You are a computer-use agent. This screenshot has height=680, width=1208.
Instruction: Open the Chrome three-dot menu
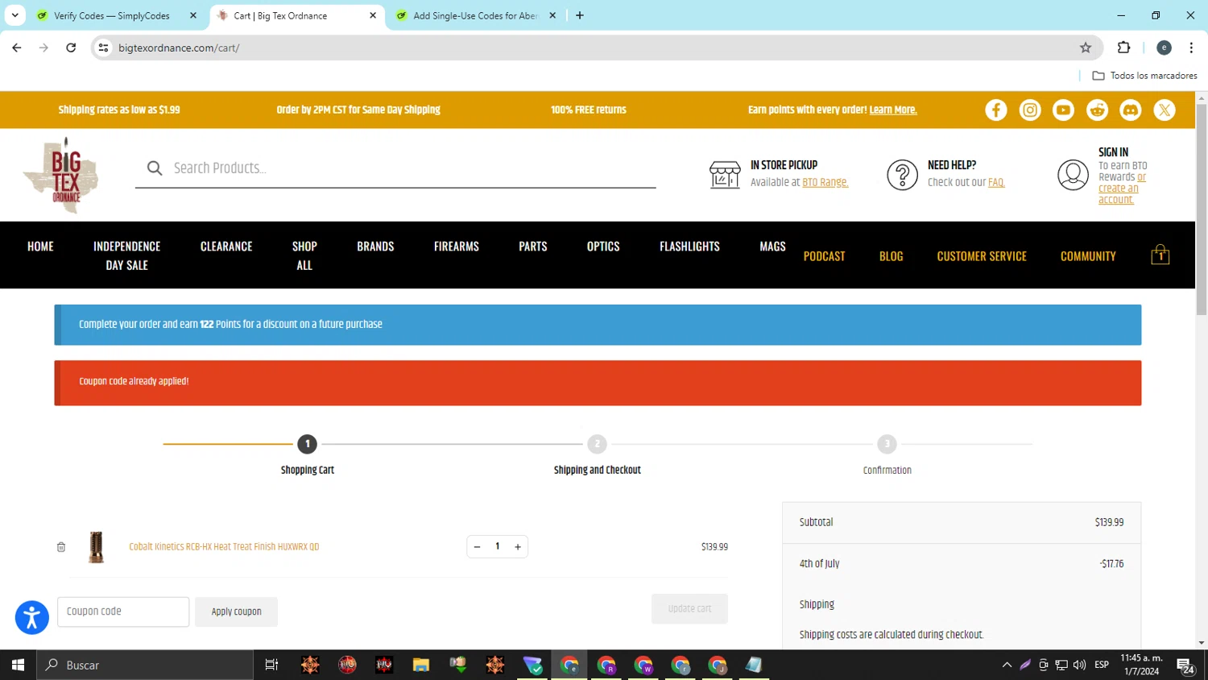tap(1191, 48)
